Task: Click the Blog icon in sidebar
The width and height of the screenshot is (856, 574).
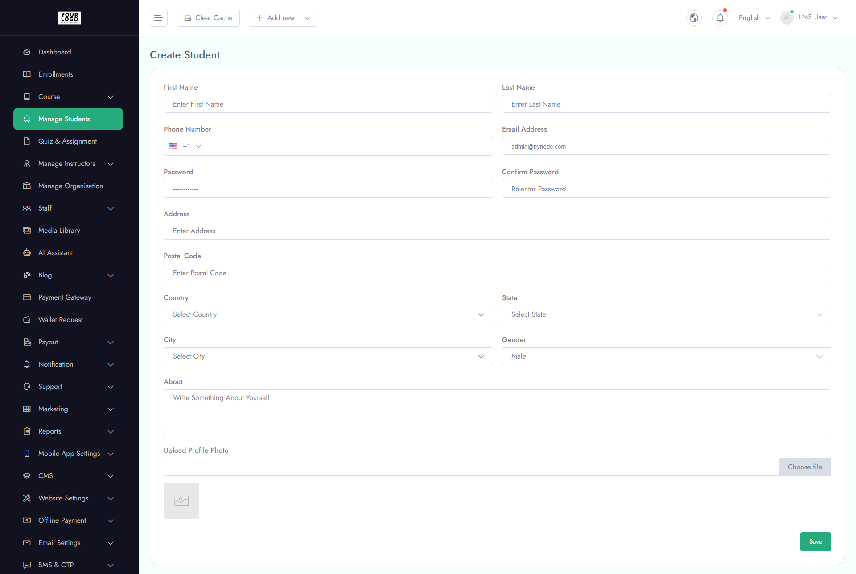Action: 27,275
